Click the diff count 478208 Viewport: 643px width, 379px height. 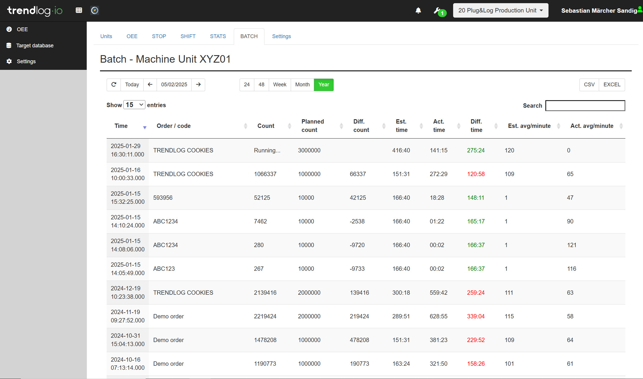[360, 340]
